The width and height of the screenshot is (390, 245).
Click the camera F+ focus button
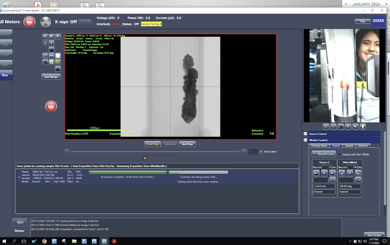point(326,127)
